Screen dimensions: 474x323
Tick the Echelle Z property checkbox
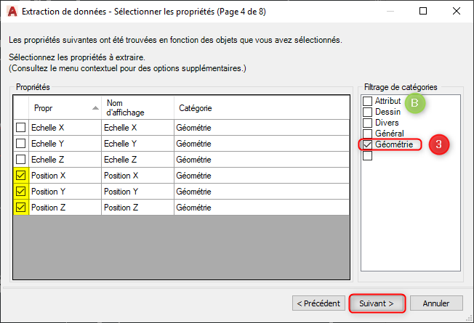(x=22, y=159)
